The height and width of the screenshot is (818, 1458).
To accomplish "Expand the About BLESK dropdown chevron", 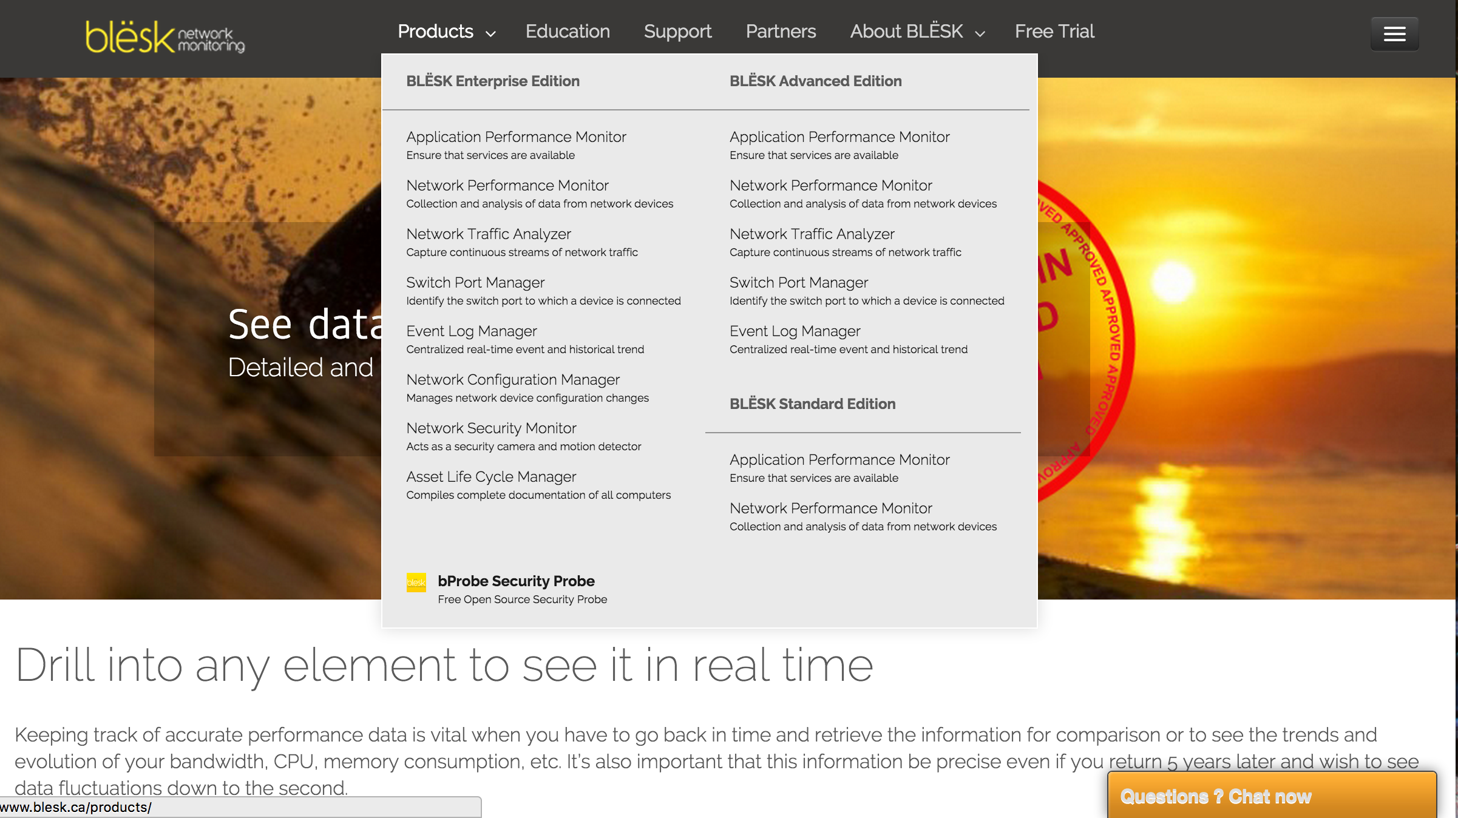I will pyautogui.click(x=980, y=34).
